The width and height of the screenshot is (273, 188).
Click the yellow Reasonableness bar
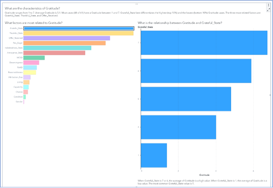(x=29, y=72)
